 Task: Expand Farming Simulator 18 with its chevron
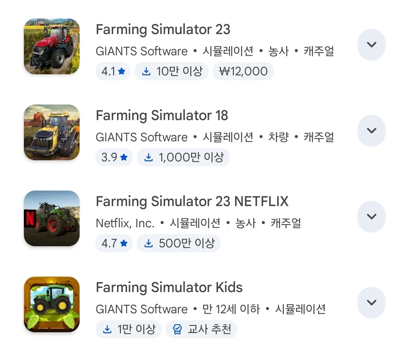tap(371, 131)
